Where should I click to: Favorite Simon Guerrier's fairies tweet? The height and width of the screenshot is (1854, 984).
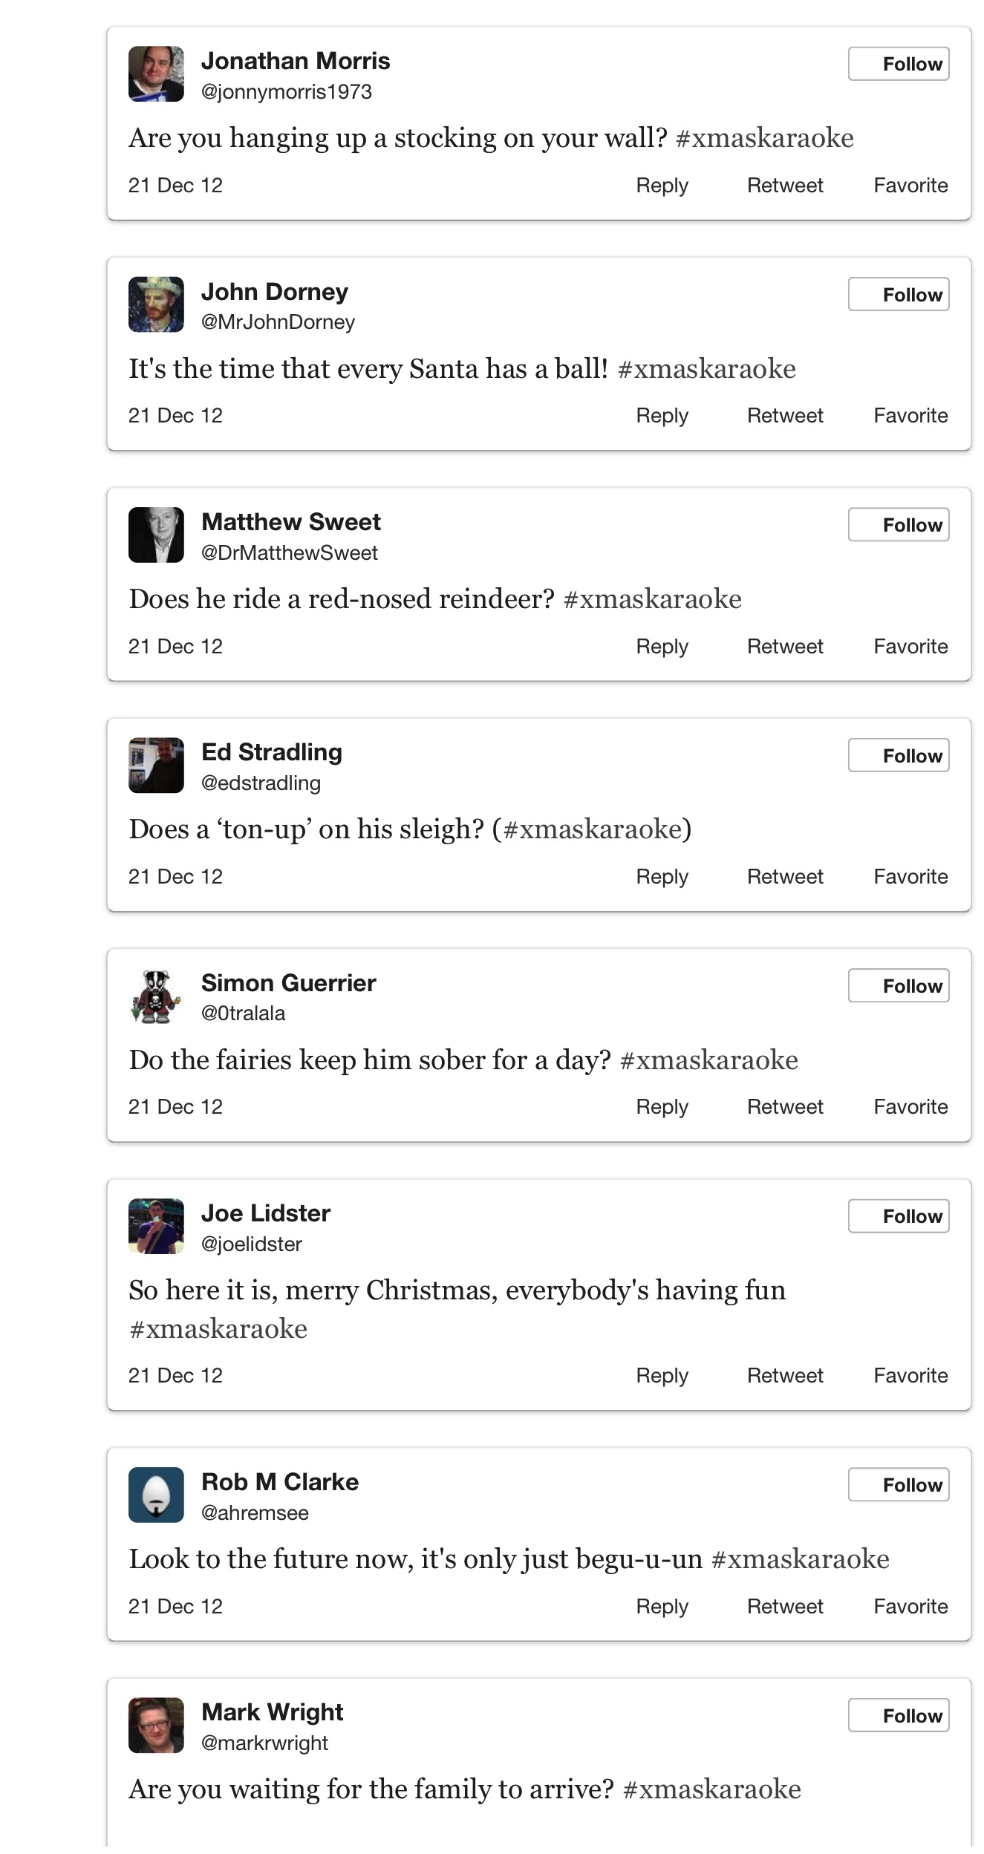(x=910, y=1107)
